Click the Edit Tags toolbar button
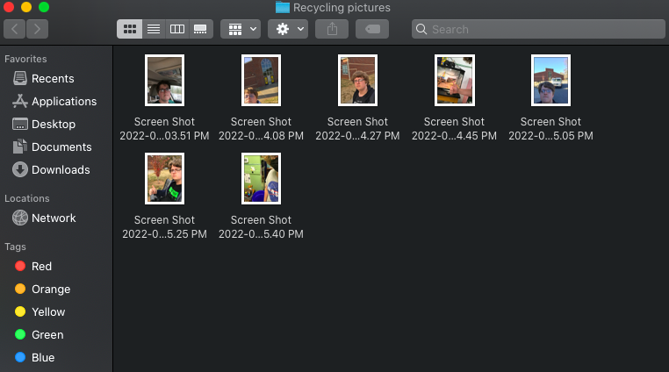The width and height of the screenshot is (669, 372). click(372, 29)
